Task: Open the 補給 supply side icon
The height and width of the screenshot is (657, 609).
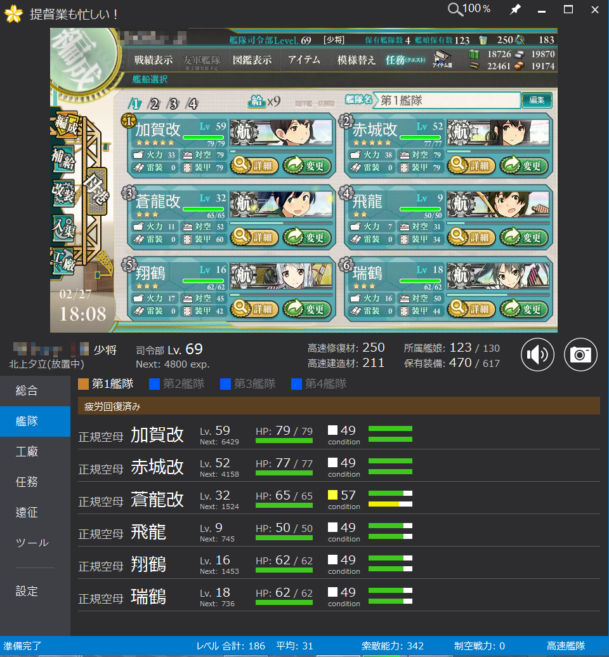Action: tap(63, 159)
